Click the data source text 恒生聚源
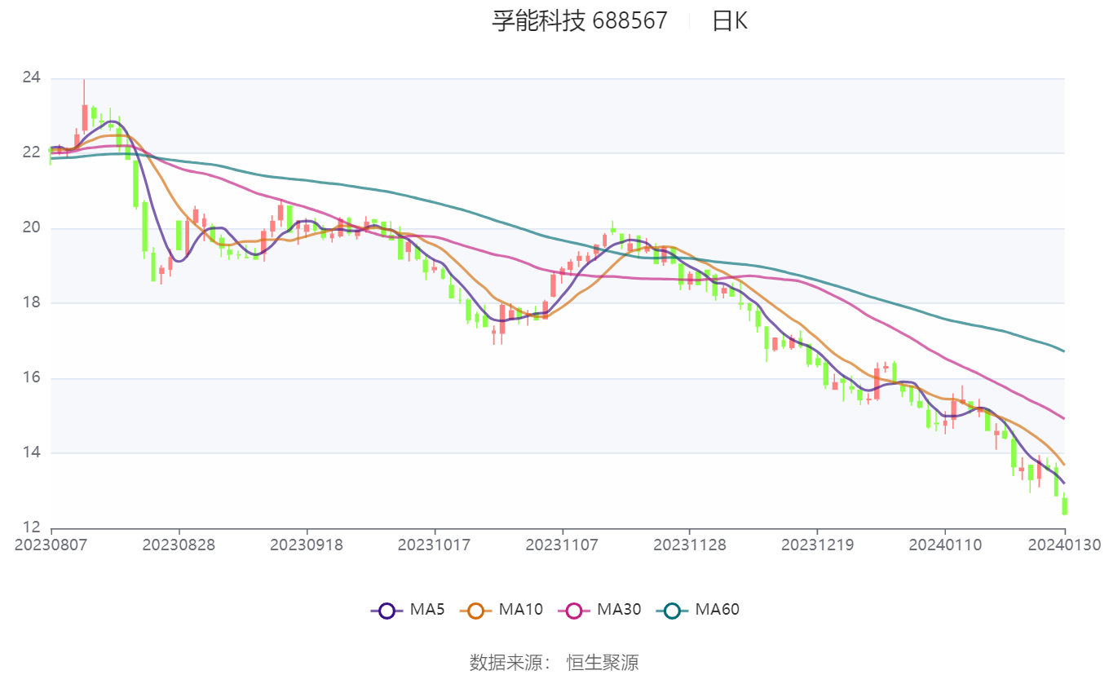Viewport: 1109px width, 675px height. point(603,662)
